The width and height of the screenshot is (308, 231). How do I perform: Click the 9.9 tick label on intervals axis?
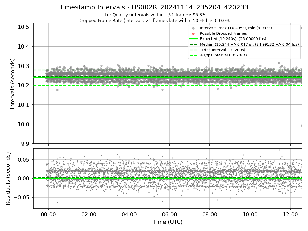[x=25, y=144]
